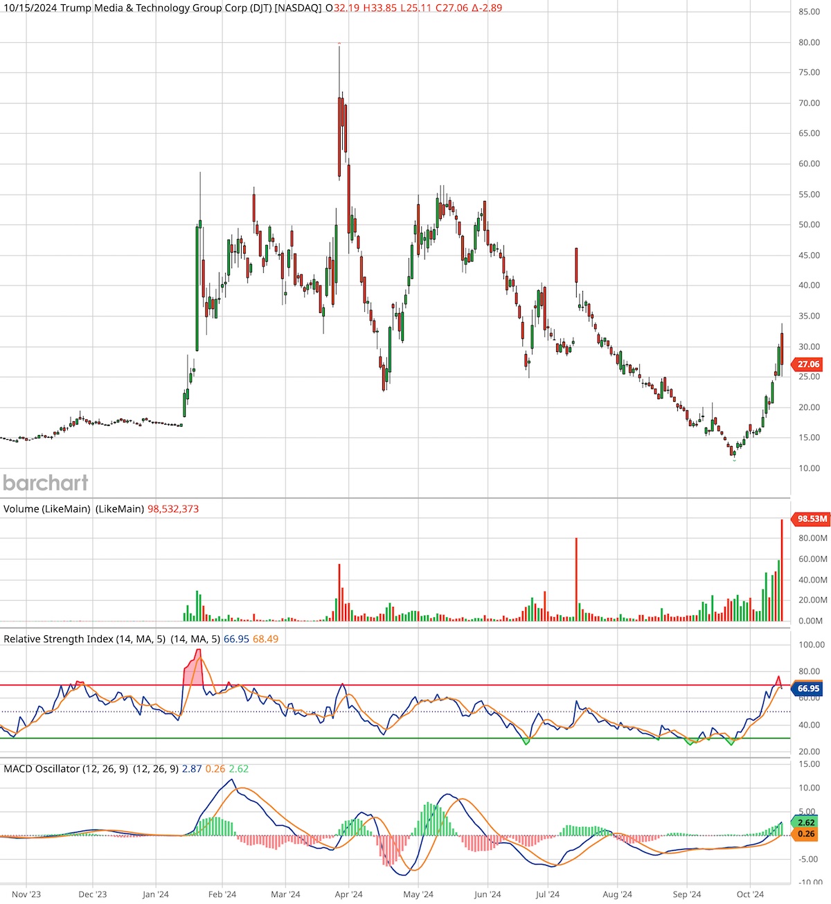This screenshot has width=831, height=904.
Task: Click the Oct '24 label on time axis
Action: (750, 894)
